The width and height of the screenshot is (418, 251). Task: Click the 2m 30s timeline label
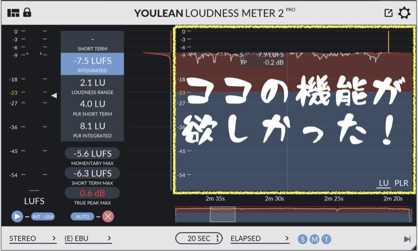tap(274, 199)
